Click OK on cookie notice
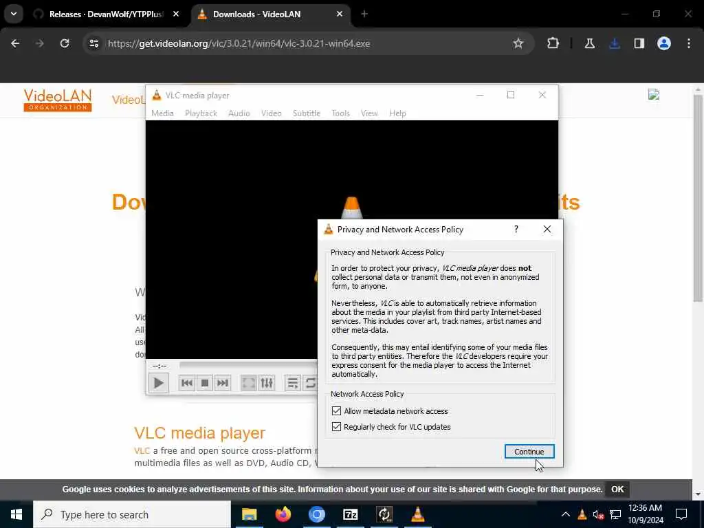The height and width of the screenshot is (528, 704). [617, 489]
